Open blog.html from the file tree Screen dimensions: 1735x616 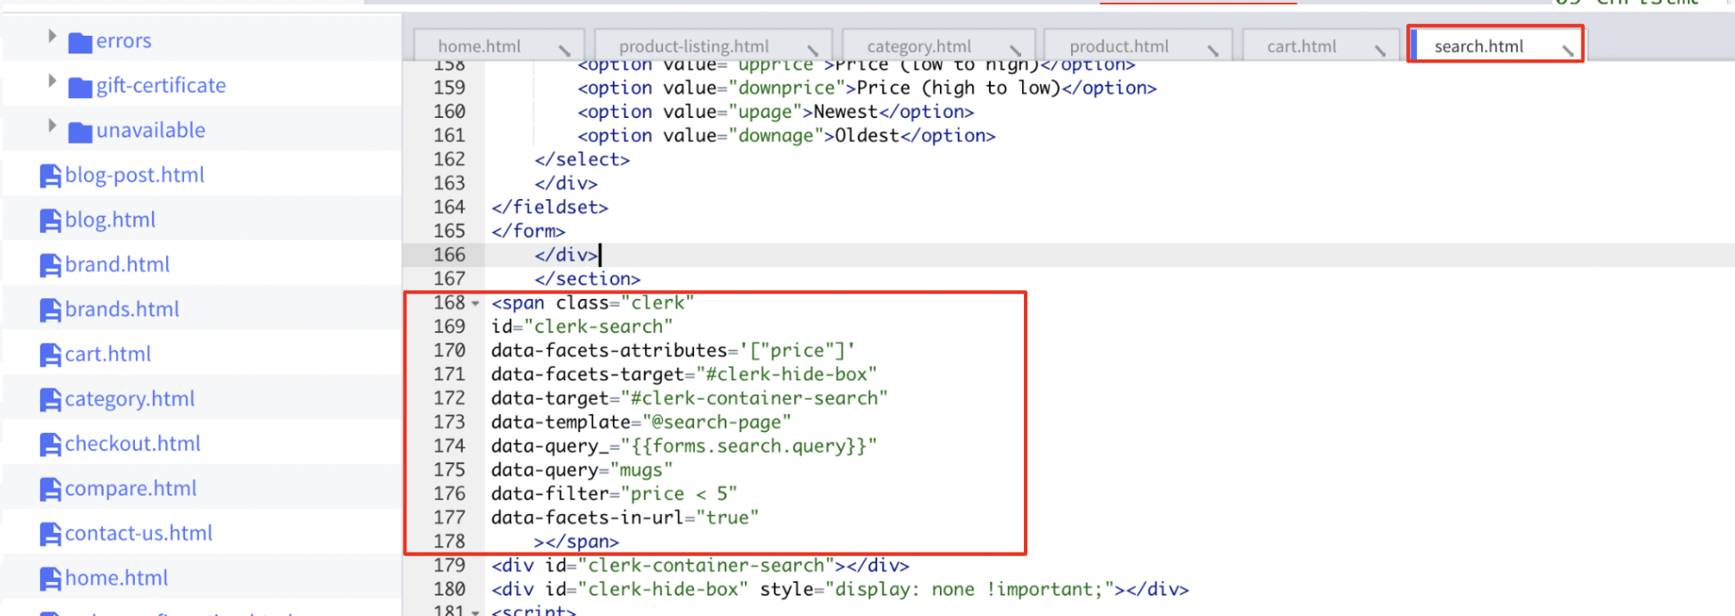(110, 220)
